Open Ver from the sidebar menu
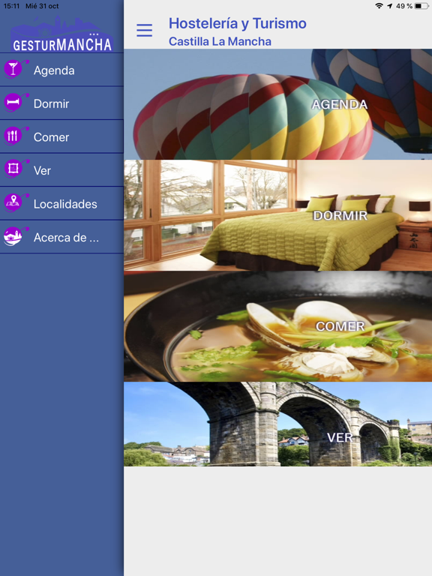The image size is (432, 576). pyautogui.click(x=61, y=170)
